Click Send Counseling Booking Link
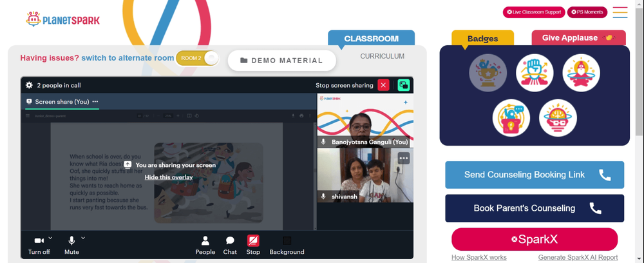 point(535,175)
